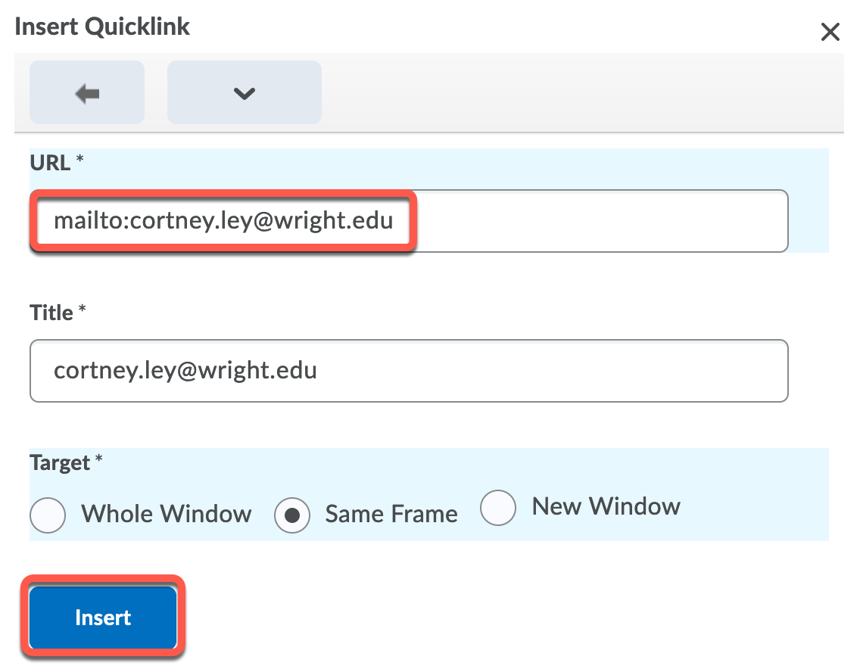Screen dimensions: 860x666
Task: Click the "Target" section label
Action: (x=60, y=462)
